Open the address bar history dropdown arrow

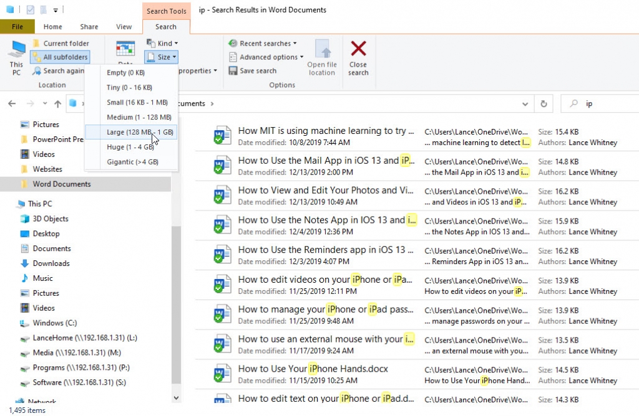click(x=525, y=103)
